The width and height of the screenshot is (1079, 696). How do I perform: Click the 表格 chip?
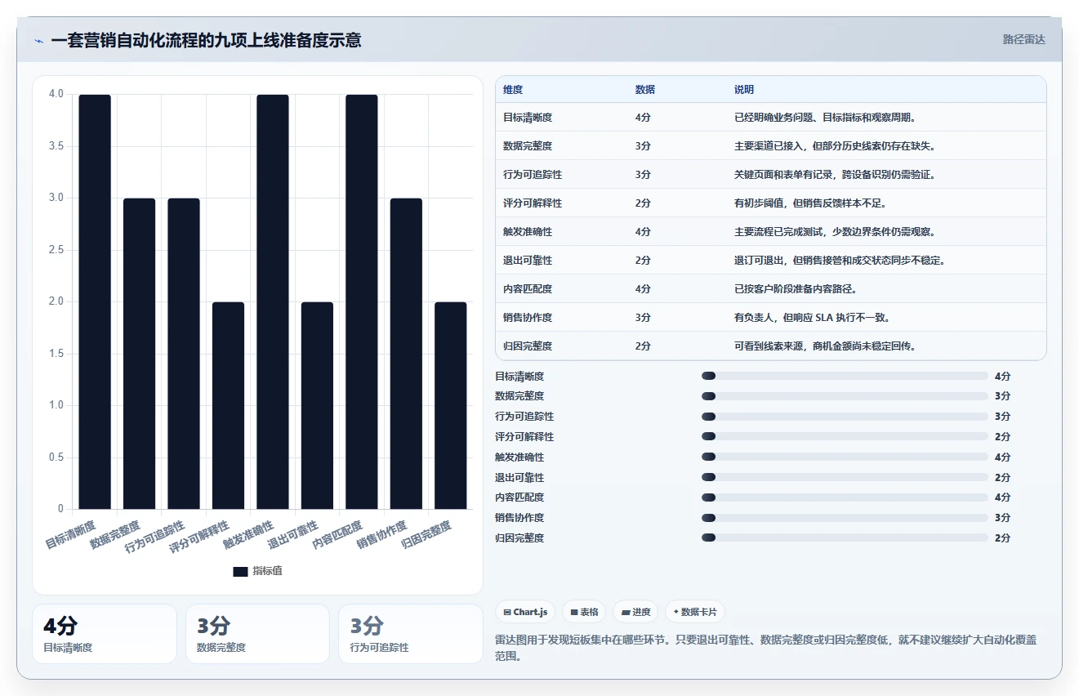click(x=584, y=612)
